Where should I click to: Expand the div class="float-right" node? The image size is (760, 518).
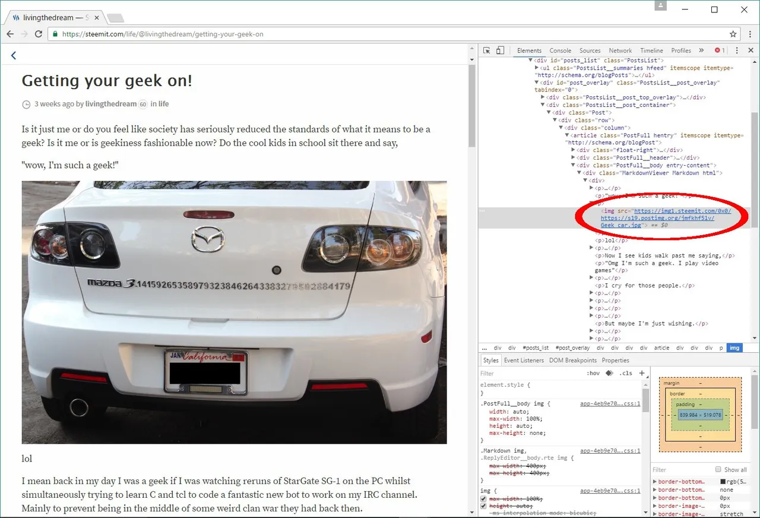(573, 150)
